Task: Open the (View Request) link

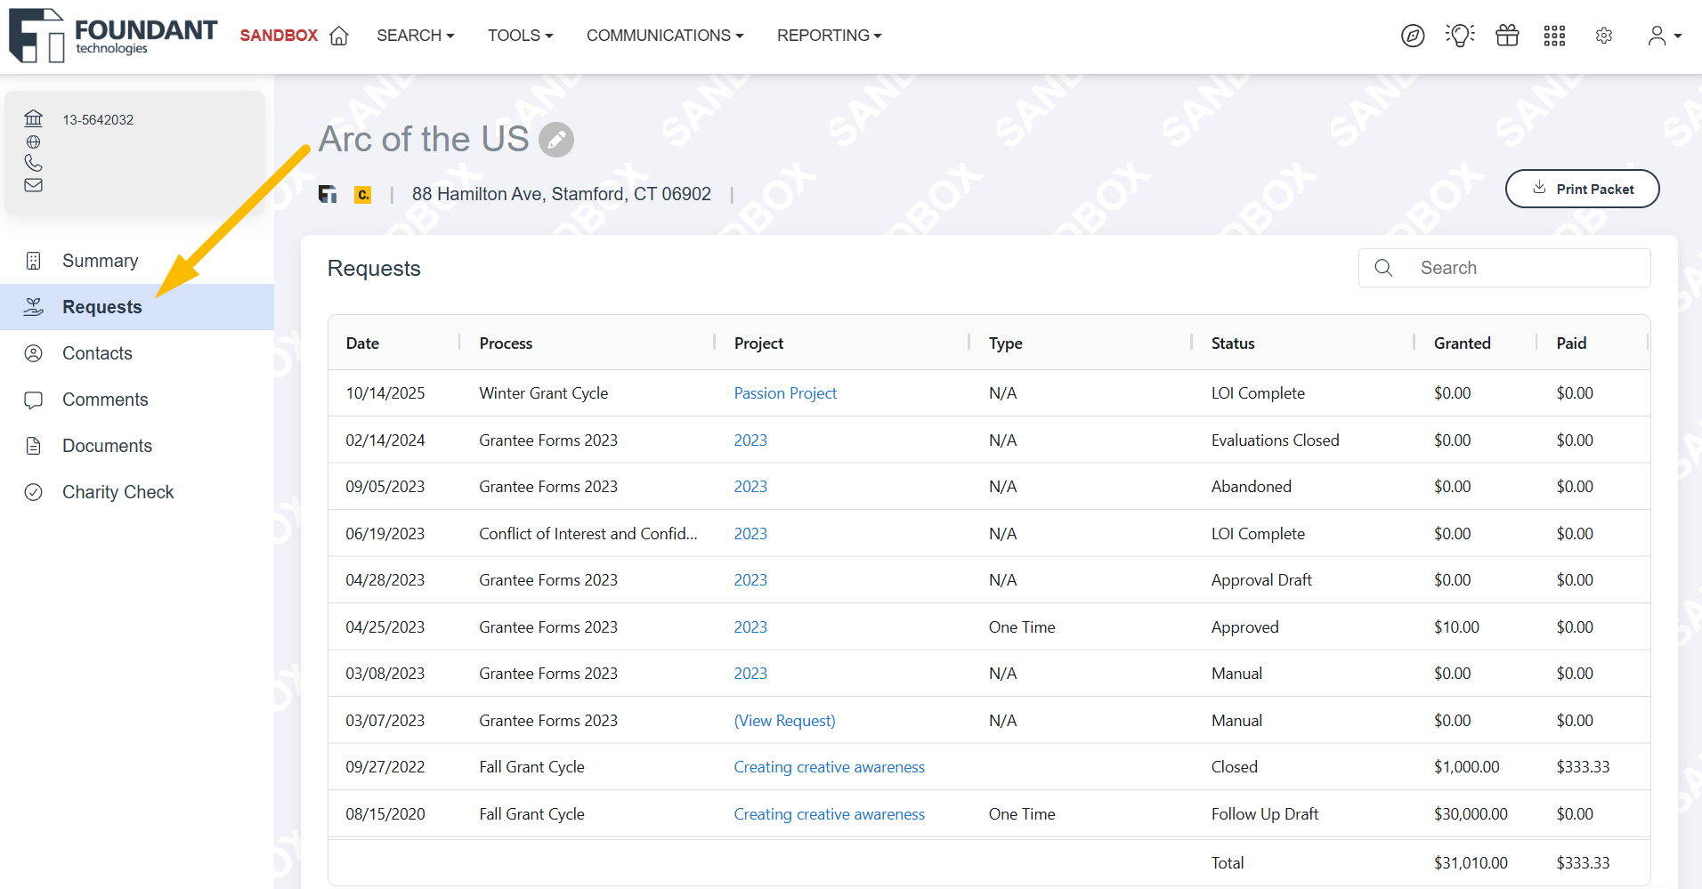Action: [784, 721]
